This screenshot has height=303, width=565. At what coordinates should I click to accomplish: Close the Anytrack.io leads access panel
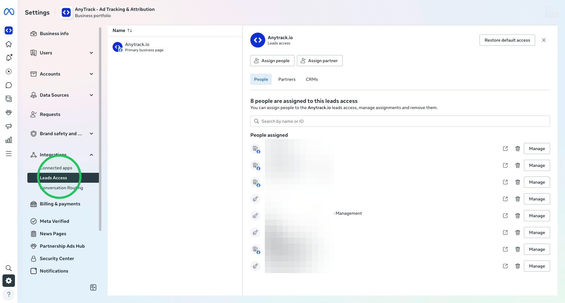[x=544, y=40]
